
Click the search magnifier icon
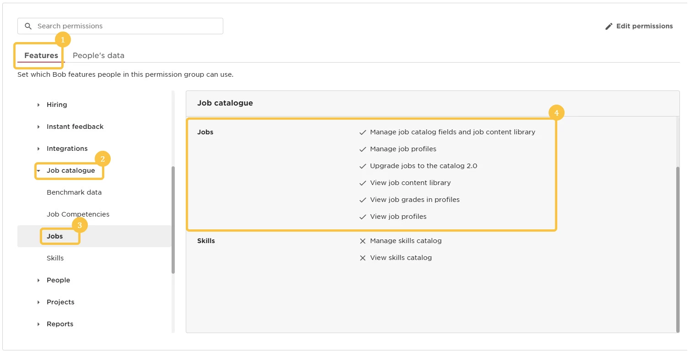pyautogui.click(x=28, y=26)
